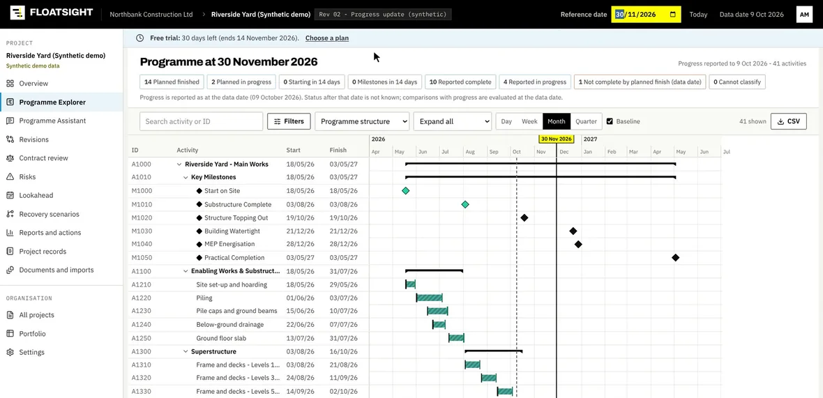Click the Settings gear icon
This screenshot has width=823, height=398.
click(10, 353)
